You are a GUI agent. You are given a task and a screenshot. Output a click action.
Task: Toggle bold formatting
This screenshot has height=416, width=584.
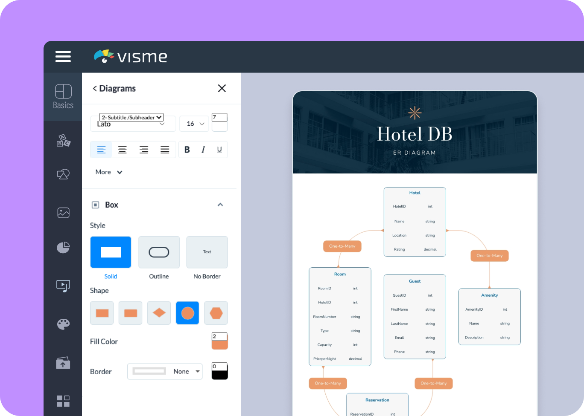click(187, 150)
